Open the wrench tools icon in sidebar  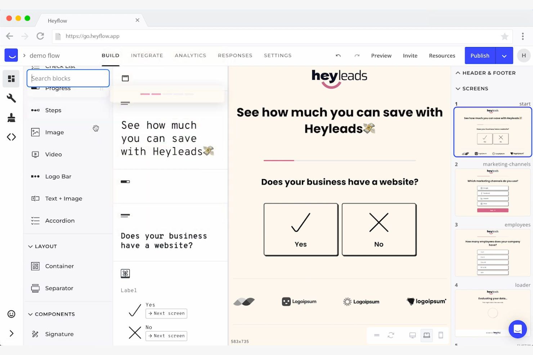click(11, 98)
